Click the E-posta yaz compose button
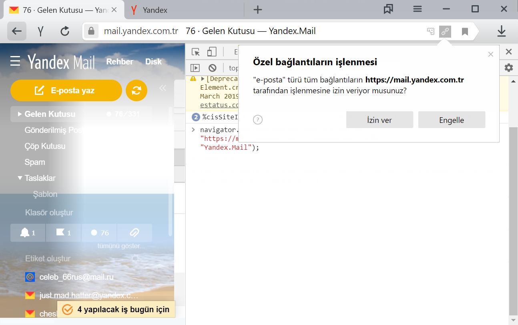Screen dimensions: 518x325 tap(66, 90)
